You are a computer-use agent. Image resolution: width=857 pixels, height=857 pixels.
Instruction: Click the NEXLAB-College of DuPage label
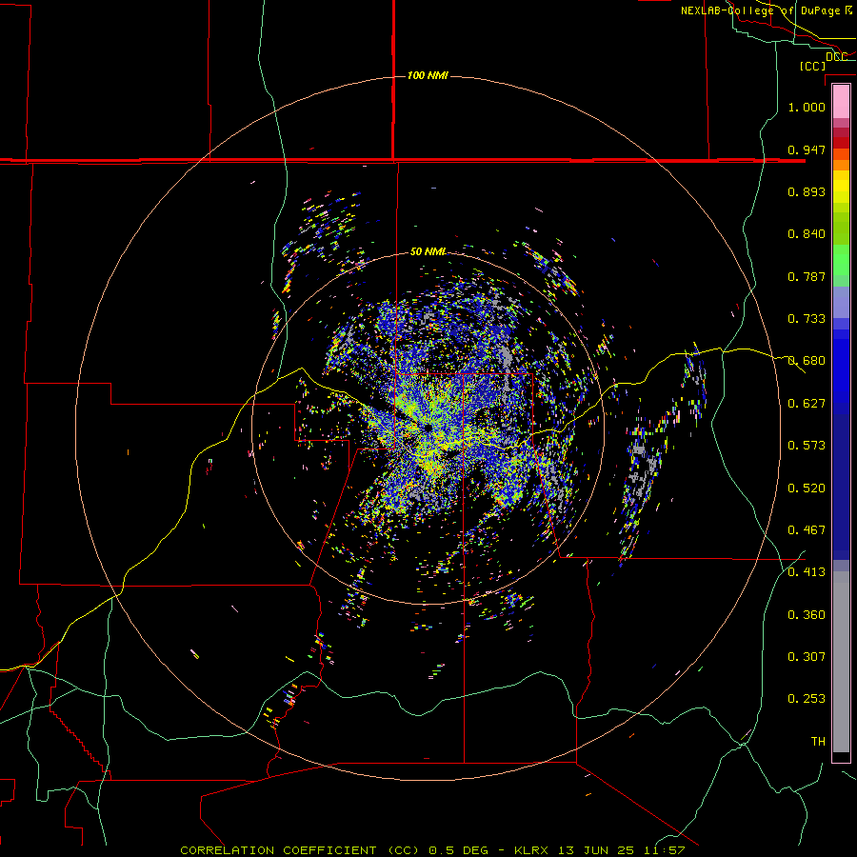[760, 10]
